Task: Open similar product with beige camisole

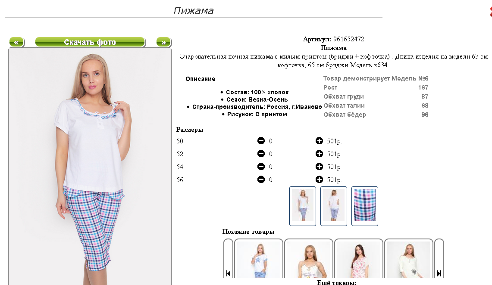Action: tap(308, 259)
